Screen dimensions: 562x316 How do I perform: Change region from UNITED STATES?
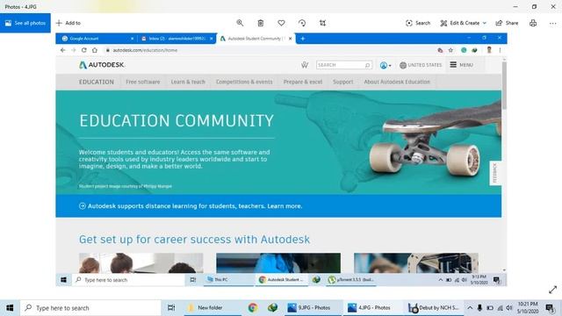tap(421, 65)
